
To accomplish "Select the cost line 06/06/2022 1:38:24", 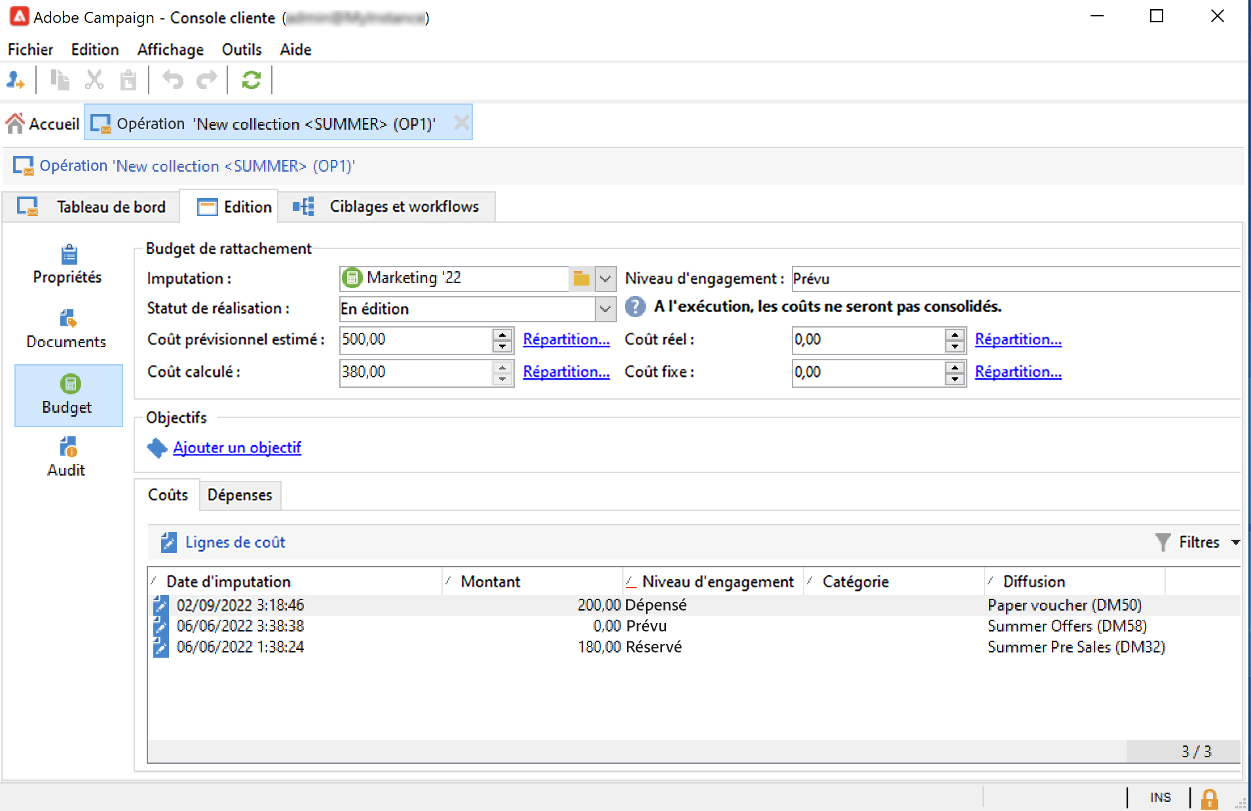I will (x=694, y=647).
